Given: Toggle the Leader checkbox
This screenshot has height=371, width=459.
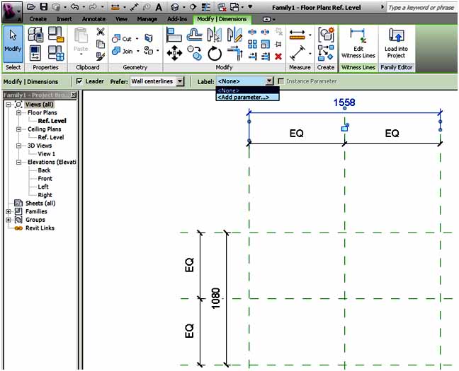Looking at the screenshot, I should pyautogui.click(x=79, y=81).
